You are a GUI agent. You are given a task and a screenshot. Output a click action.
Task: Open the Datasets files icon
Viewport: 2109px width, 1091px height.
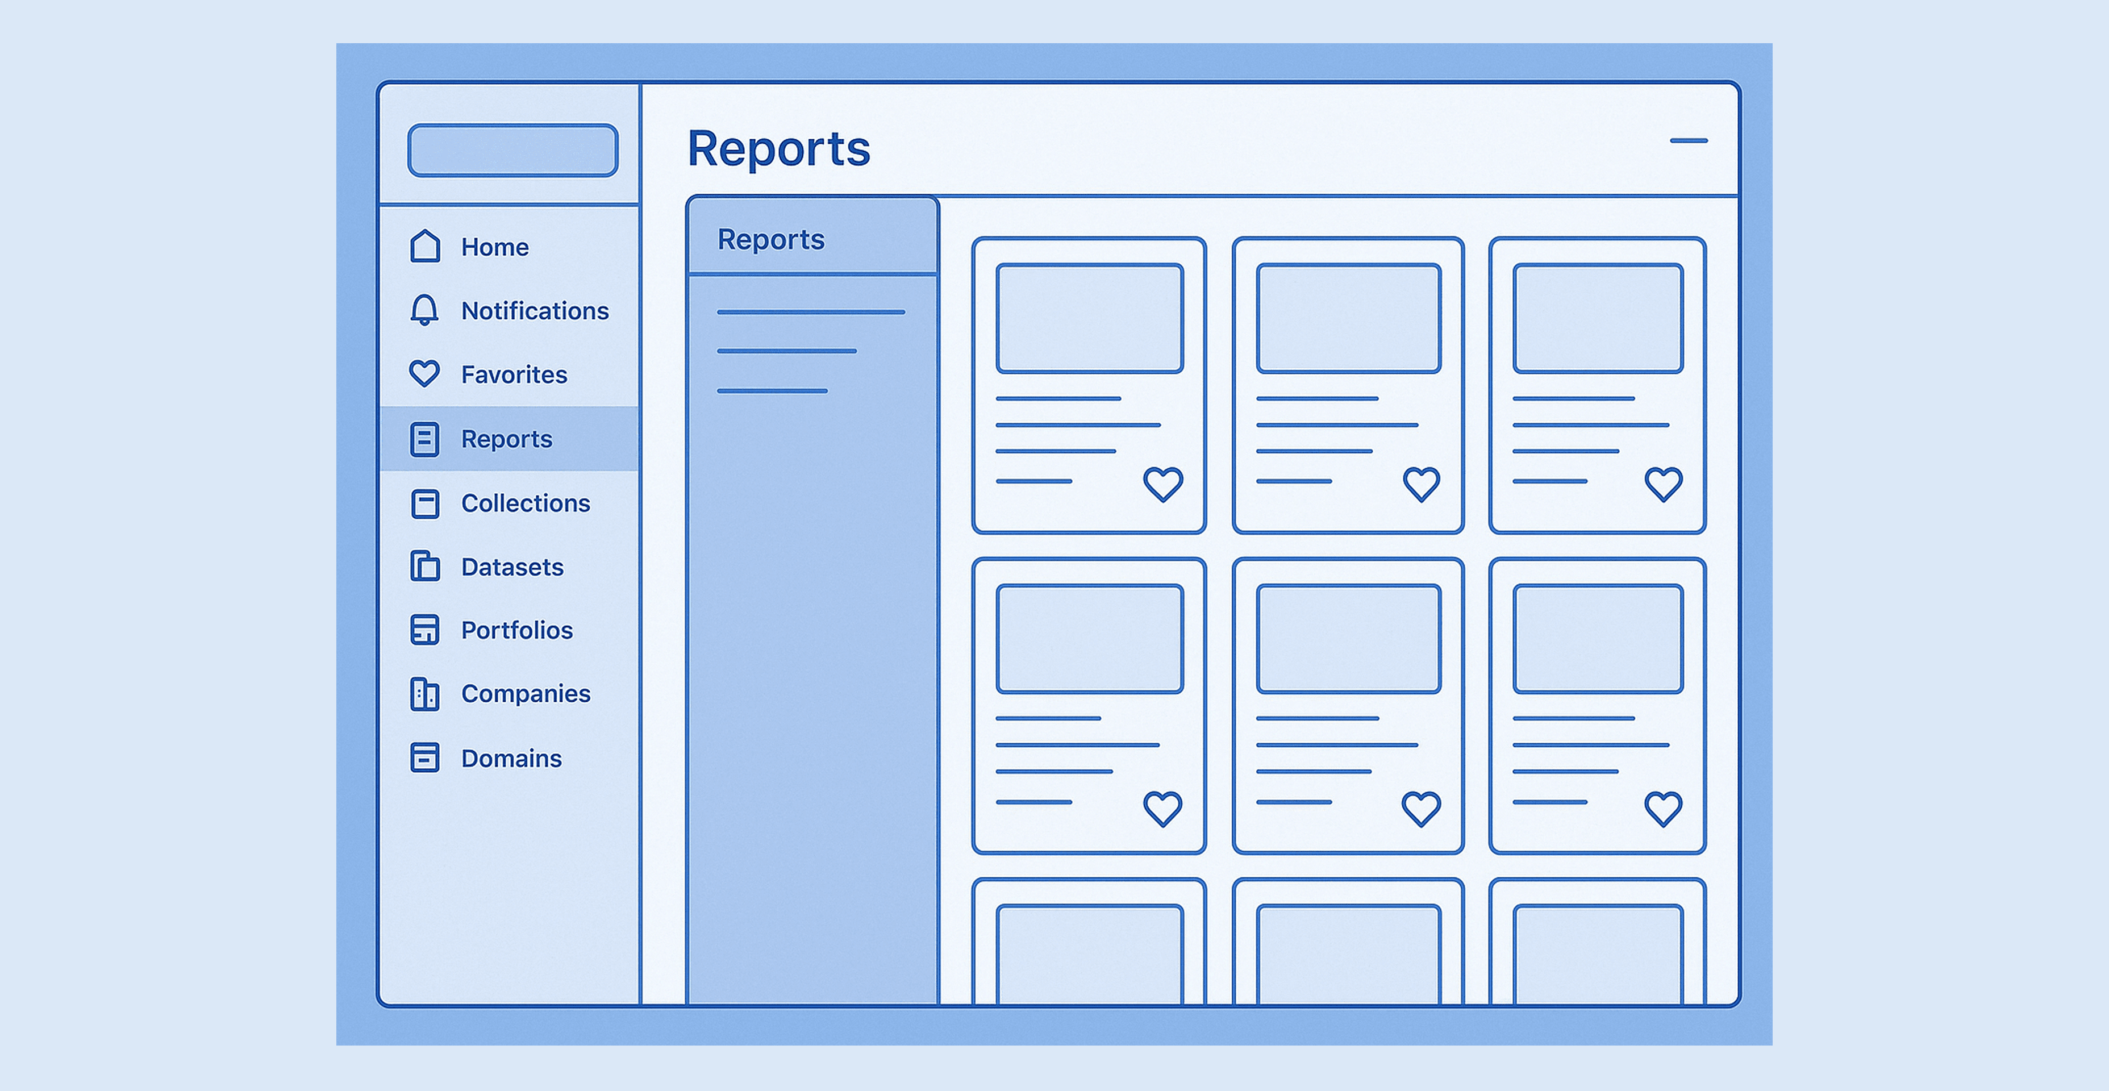[425, 566]
